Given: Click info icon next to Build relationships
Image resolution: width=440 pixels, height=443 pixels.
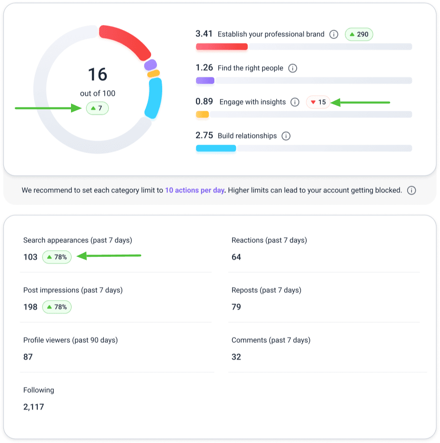Looking at the screenshot, I should coord(286,136).
